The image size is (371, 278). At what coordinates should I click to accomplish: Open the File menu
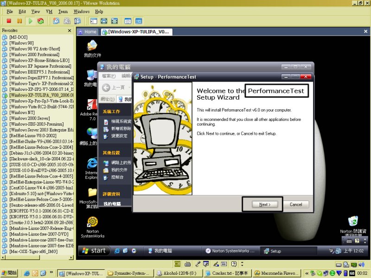click(x=10, y=12)
